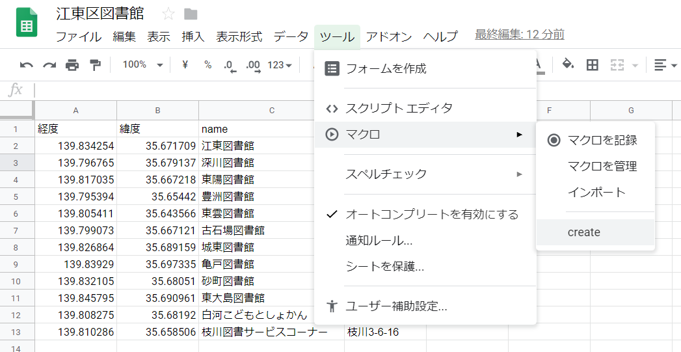Open the ファイル menu
The image size is (681, 352).
tap(79, 36)
